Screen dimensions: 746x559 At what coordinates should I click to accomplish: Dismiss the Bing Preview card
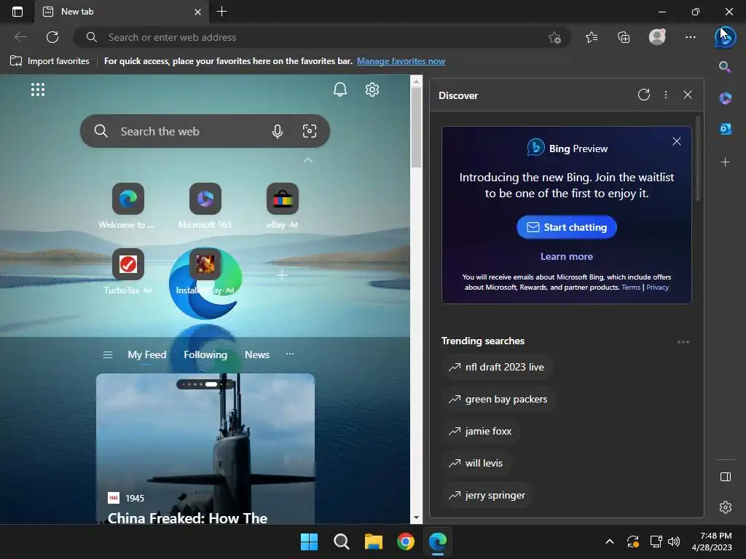tap(677, 141)
